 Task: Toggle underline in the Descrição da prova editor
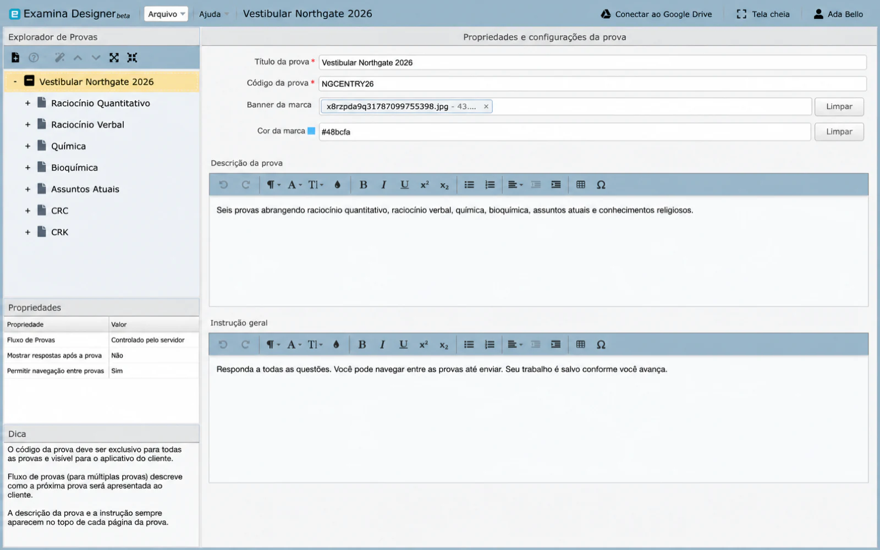pos(404,185)
